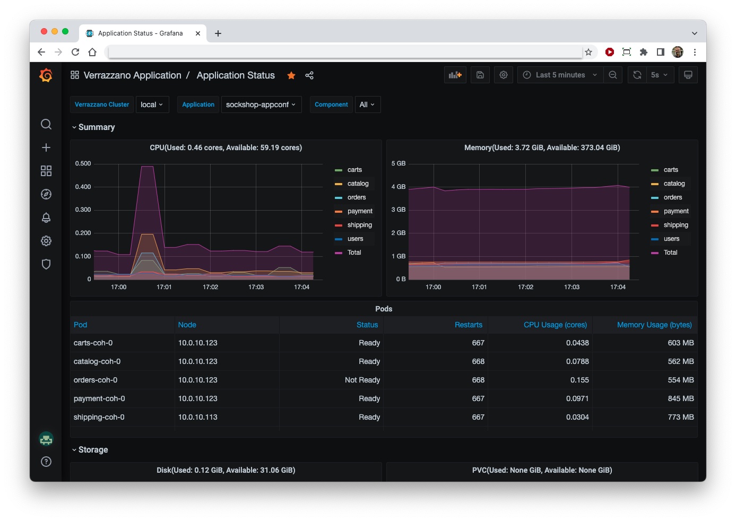Open the Last 5 minutes time picker

pos(560,75)
